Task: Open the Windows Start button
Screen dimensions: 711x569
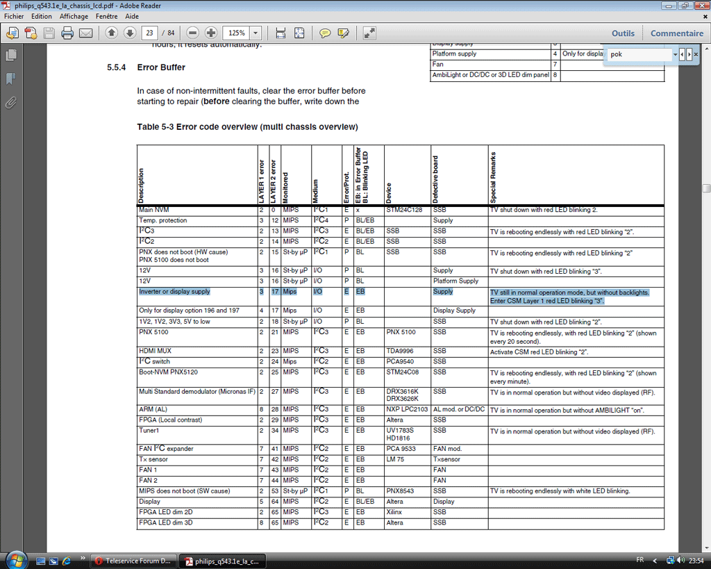Action: click(16, 560)
